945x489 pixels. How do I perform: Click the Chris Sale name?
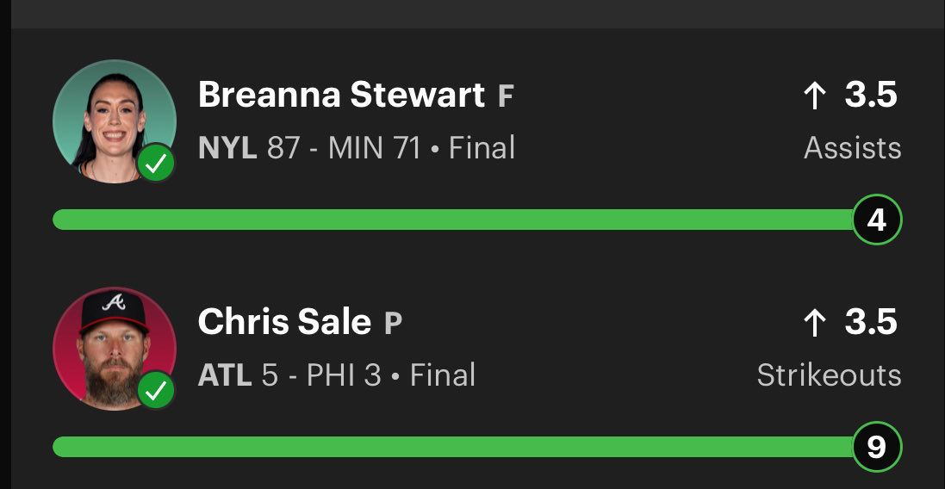tap(284, 323)
